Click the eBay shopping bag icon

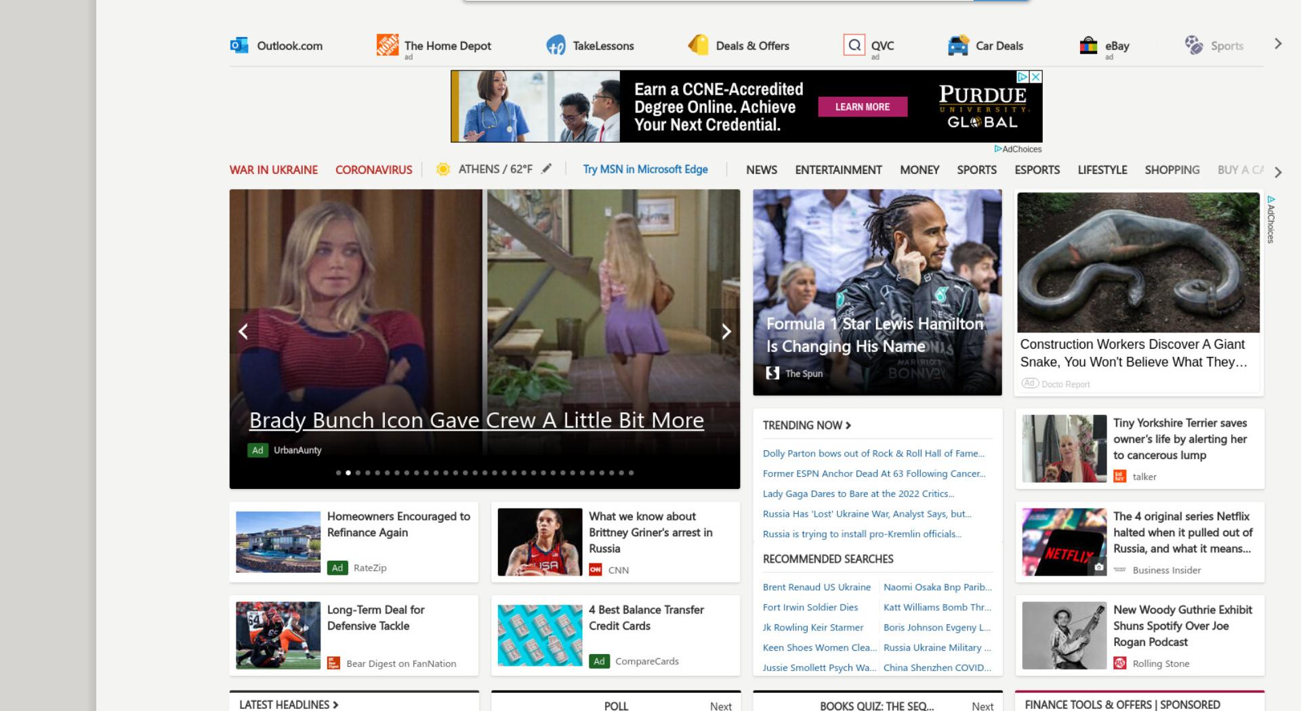[x=1088, y=45]
